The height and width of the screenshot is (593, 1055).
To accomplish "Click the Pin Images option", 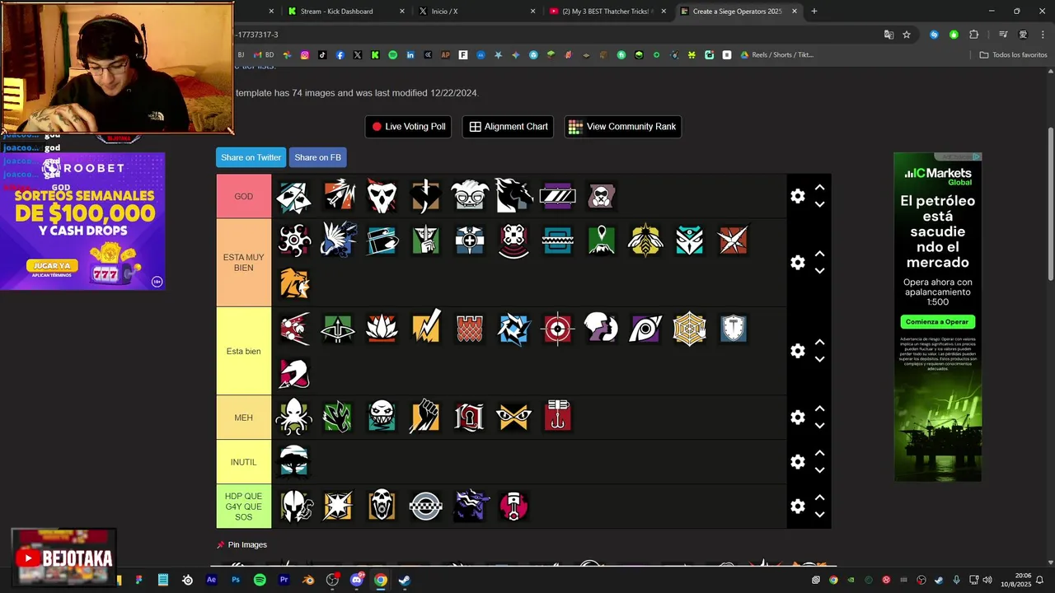I will (241, 545).
